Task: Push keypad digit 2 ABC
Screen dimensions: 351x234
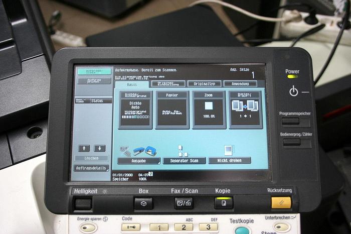Action: pyautogui.click(x=184, y=227)
